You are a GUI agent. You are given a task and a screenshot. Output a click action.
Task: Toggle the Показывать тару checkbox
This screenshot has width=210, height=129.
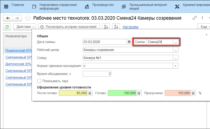tap(39, 81)
